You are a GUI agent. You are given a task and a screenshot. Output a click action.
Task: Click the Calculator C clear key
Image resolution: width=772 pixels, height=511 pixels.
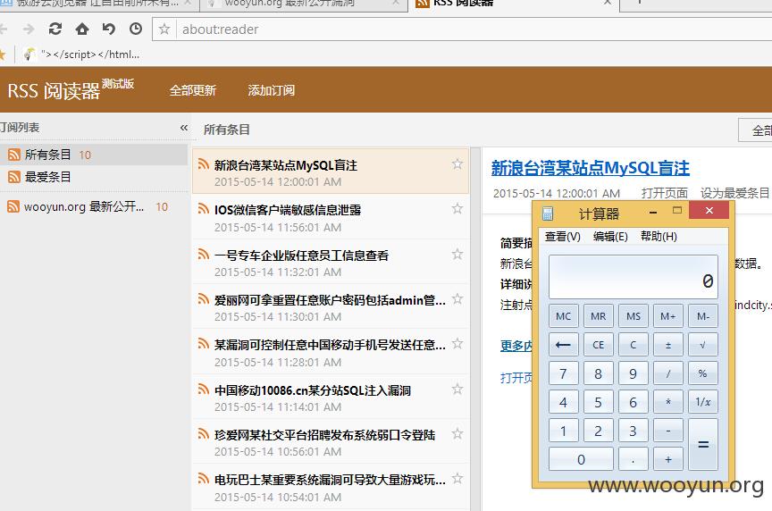coord(634,345)
